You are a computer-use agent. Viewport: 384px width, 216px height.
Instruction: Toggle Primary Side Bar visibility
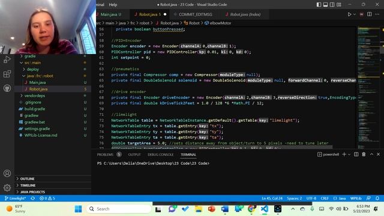[x=319, y=5]
